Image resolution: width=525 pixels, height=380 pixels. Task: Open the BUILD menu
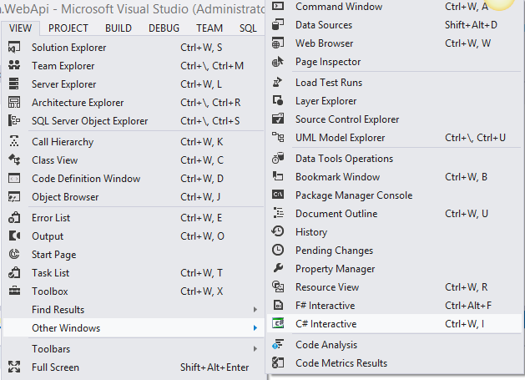119,28
